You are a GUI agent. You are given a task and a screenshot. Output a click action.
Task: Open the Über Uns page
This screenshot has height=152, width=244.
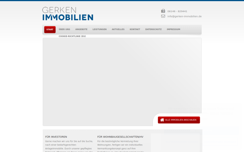tap(64, 29)
